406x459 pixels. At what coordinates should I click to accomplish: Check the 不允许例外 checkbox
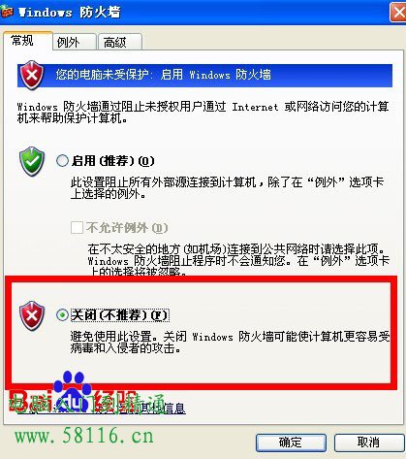point(77,227)
